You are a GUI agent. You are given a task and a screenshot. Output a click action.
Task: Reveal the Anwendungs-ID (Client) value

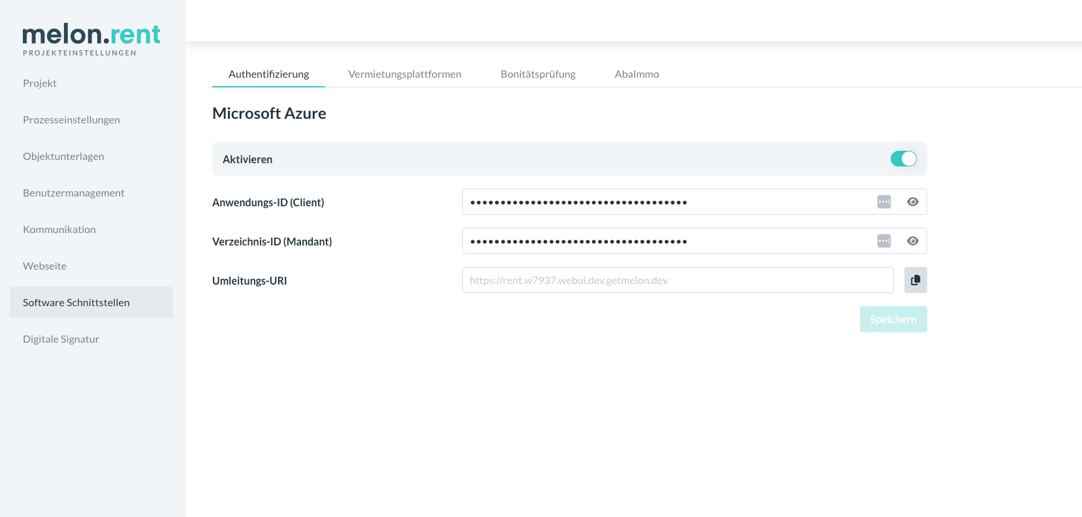click(913, 202)
